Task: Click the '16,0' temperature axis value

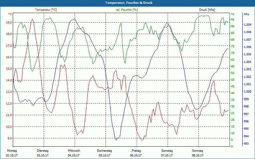Action: coord(9,57)
